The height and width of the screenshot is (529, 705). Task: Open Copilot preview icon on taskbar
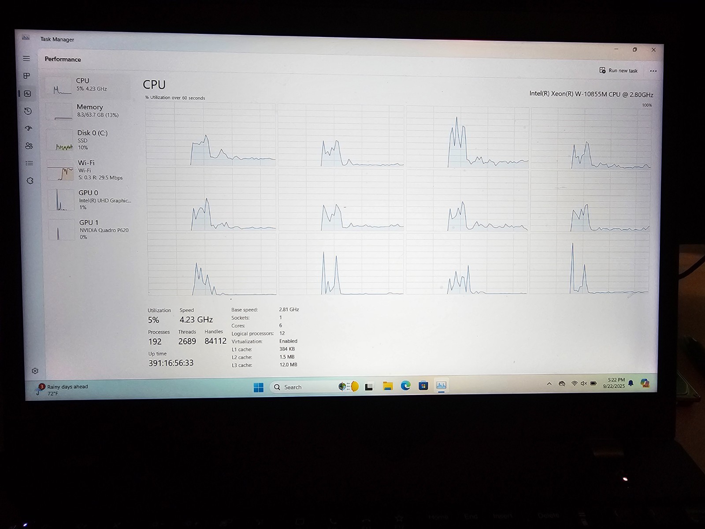click(645, 383)
